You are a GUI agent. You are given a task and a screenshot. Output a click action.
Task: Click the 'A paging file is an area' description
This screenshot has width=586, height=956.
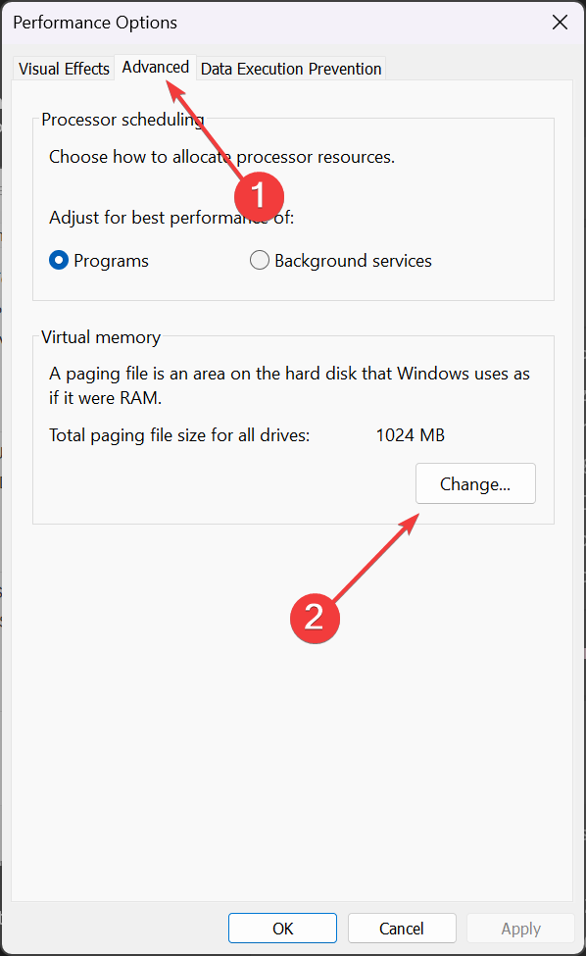tap(289, 385)
